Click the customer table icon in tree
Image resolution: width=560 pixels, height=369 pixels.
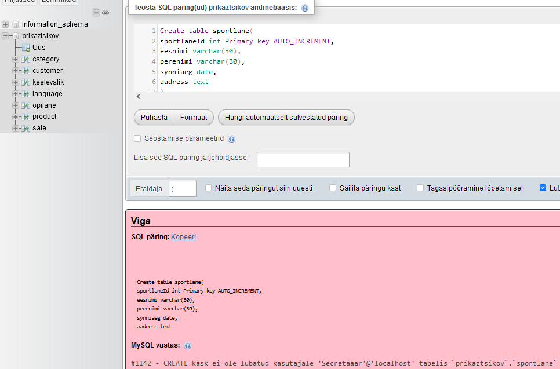point(26,71)
